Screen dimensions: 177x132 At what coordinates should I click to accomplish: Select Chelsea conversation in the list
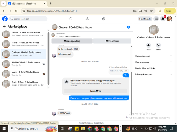point(24,54)
